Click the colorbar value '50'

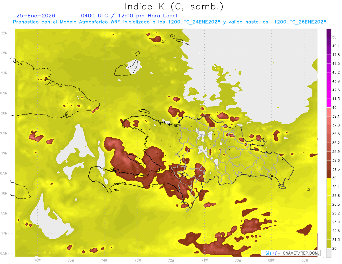tap(335, 37)
